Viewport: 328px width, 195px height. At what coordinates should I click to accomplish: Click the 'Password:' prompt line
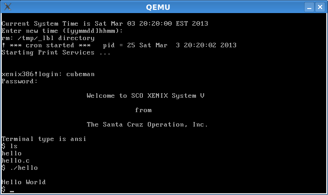19,82
